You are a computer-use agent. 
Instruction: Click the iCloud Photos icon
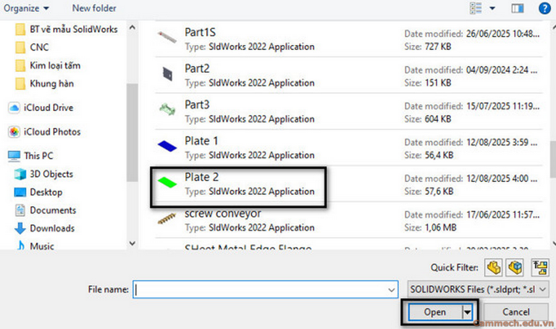point(14,131)
